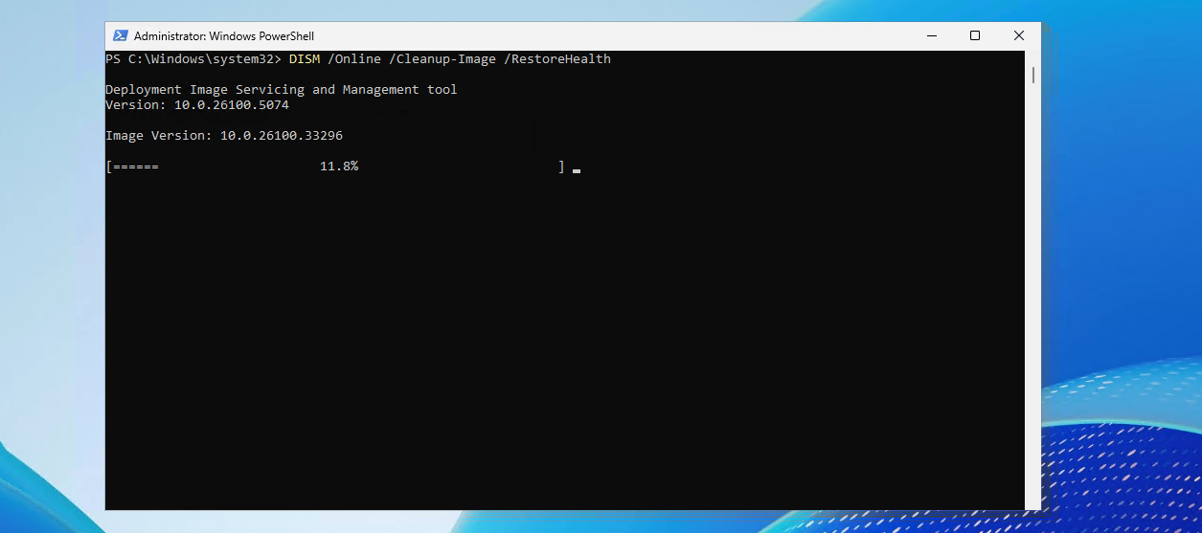
Task: Click the Image Version: 10.0.26100.33296 line
Action: (224, 136)
